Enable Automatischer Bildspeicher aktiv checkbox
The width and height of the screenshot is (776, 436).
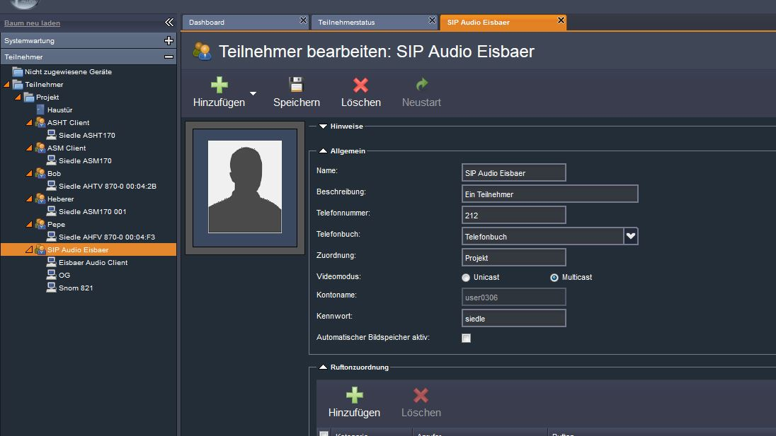click(x=466, y=338)
